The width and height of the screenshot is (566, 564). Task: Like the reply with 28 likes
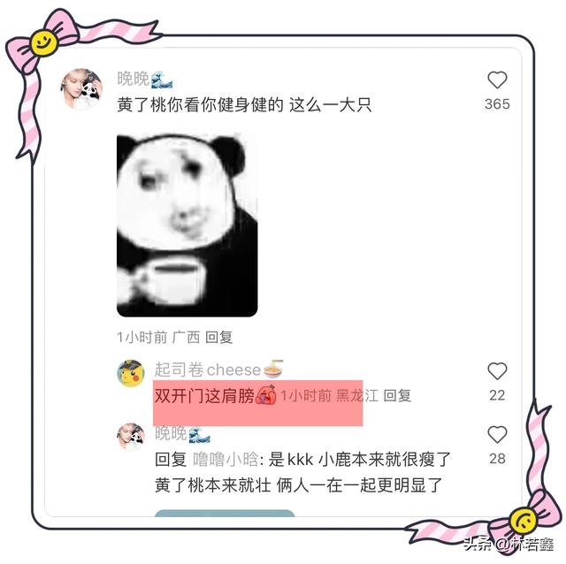tap(497, 434)
